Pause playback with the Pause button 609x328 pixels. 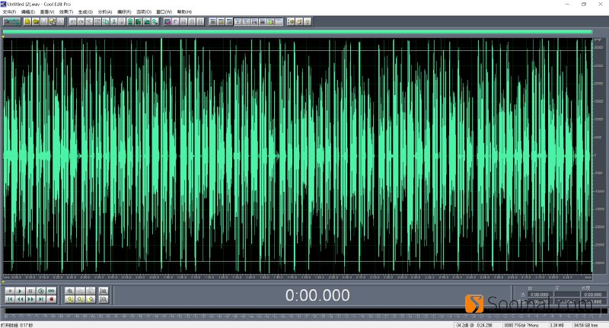coord(30,291)
